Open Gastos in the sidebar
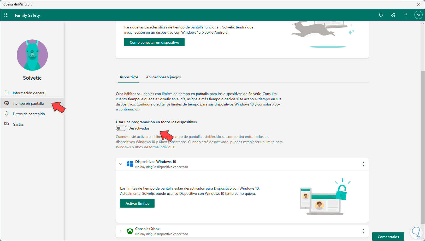425x241 pixels. (32, 124)
